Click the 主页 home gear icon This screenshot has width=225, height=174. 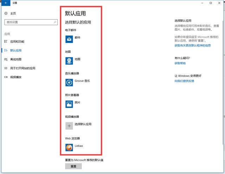[x=6, y=13]
